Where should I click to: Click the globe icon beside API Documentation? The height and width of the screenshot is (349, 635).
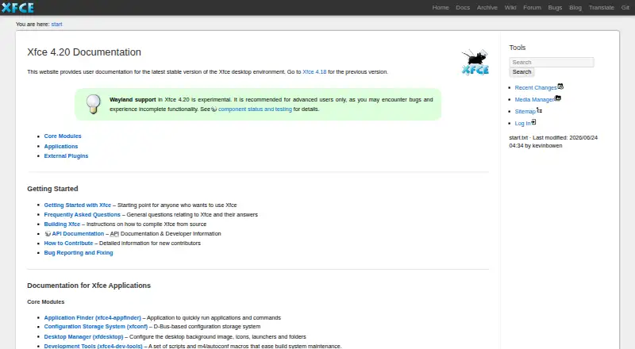[x=48, y=234]
